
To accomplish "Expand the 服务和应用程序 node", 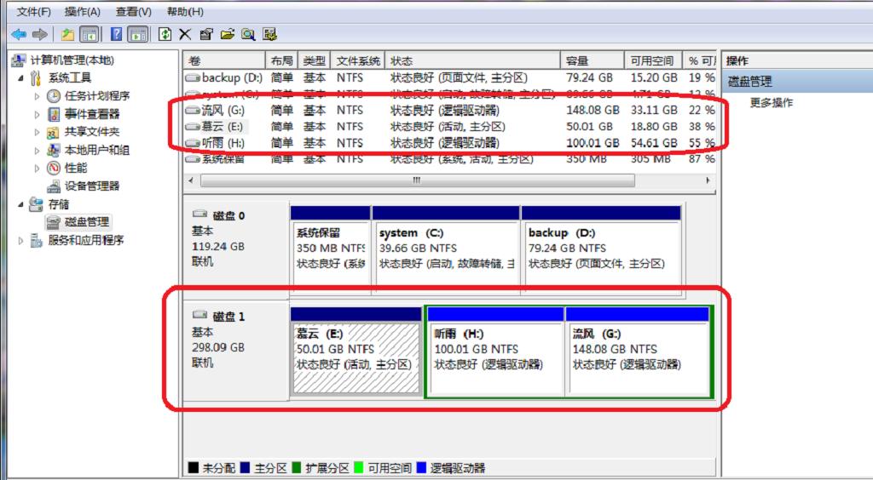I will [x=21, y=241].
